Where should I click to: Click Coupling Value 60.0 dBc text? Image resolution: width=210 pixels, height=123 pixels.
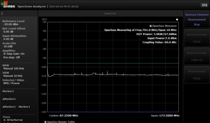(x=159, y=42)
